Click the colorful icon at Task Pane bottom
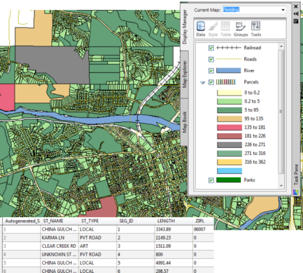 point(296,192)
